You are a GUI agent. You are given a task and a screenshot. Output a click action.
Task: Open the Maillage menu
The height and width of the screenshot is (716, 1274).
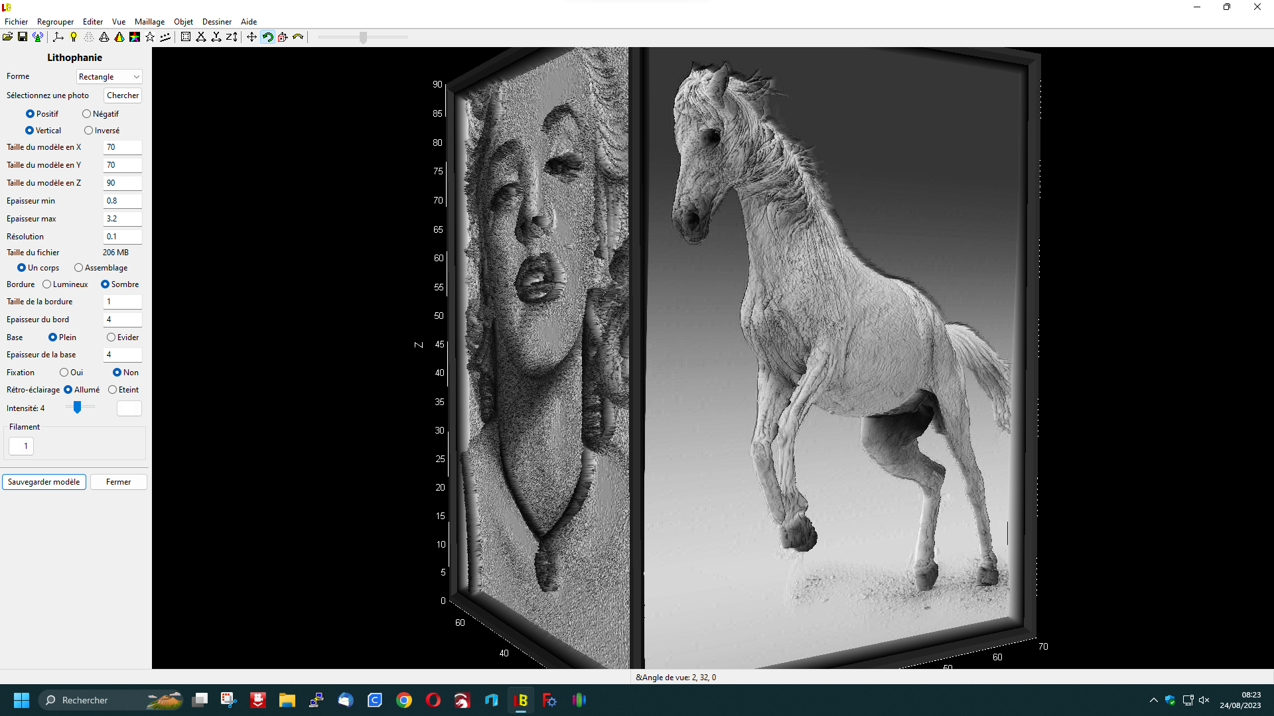pos(149,22)
